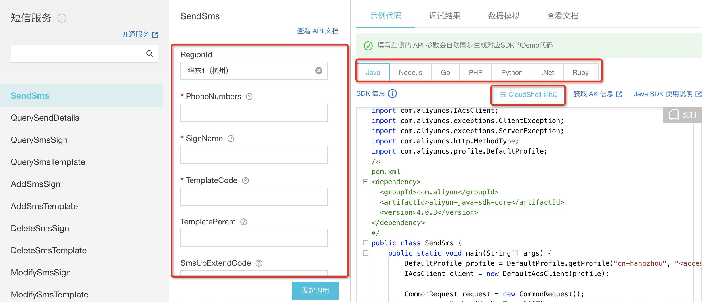
Task: Open the Java SDK 使用说明 link
Action: point(663,94)
